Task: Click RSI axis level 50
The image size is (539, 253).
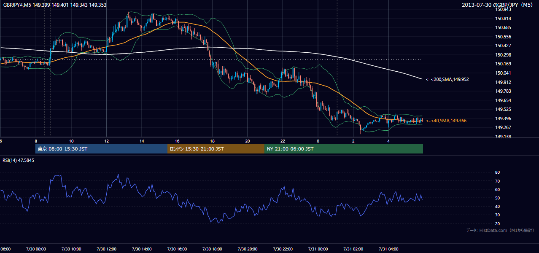Action: tap(498, 198)
